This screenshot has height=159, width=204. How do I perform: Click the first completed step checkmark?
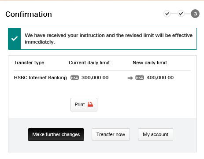pos(167,14)
